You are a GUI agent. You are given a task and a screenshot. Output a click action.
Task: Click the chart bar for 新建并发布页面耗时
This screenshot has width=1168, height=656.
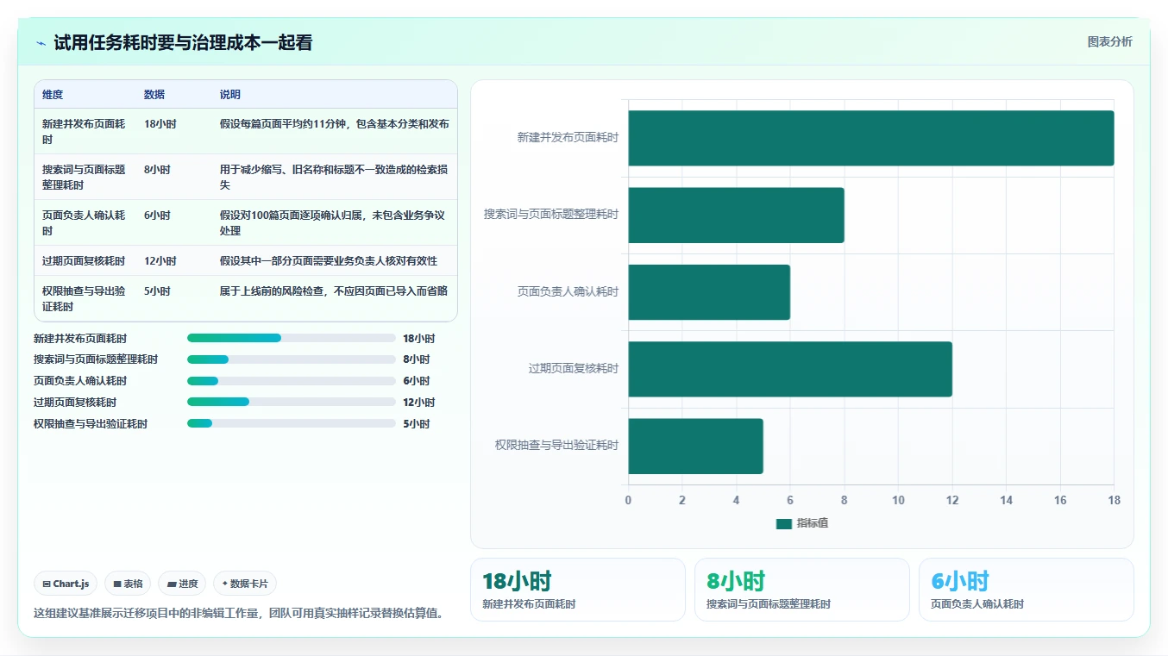870,138
